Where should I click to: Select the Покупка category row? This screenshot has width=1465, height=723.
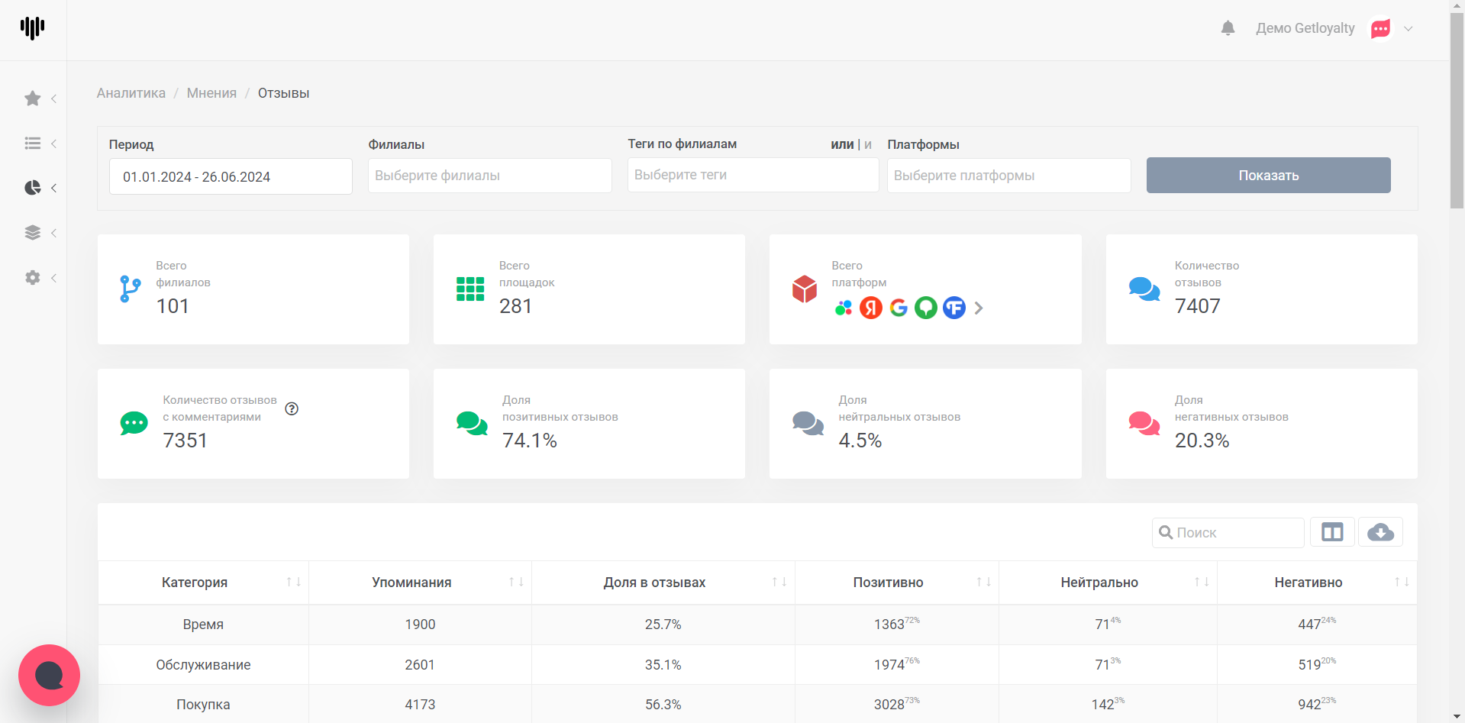coord(757,704)
